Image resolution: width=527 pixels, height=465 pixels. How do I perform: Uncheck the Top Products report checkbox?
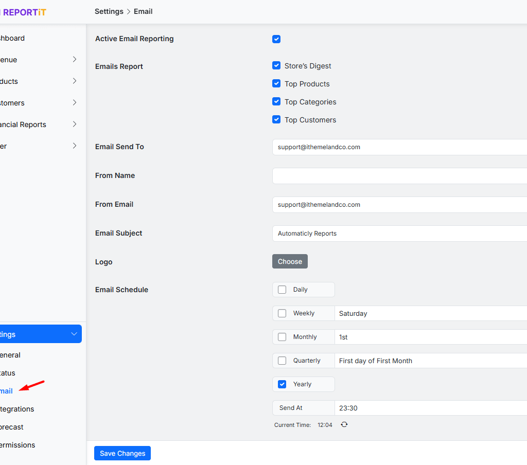pyautogui.click(x=276, y=84)
